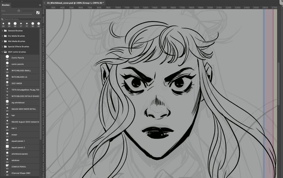The height and width of the screenshot is (178, 283).
Task: Click the canvas vertical scrollbar on the right
Action: coord(279,83)
